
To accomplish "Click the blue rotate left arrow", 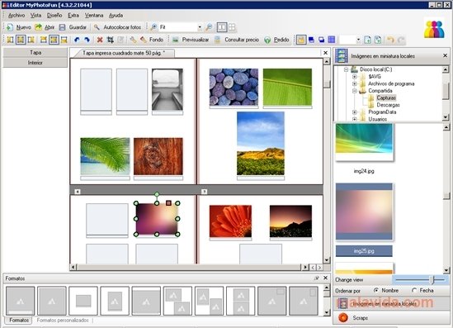I will pyautogui.click(x=77, y=40).
